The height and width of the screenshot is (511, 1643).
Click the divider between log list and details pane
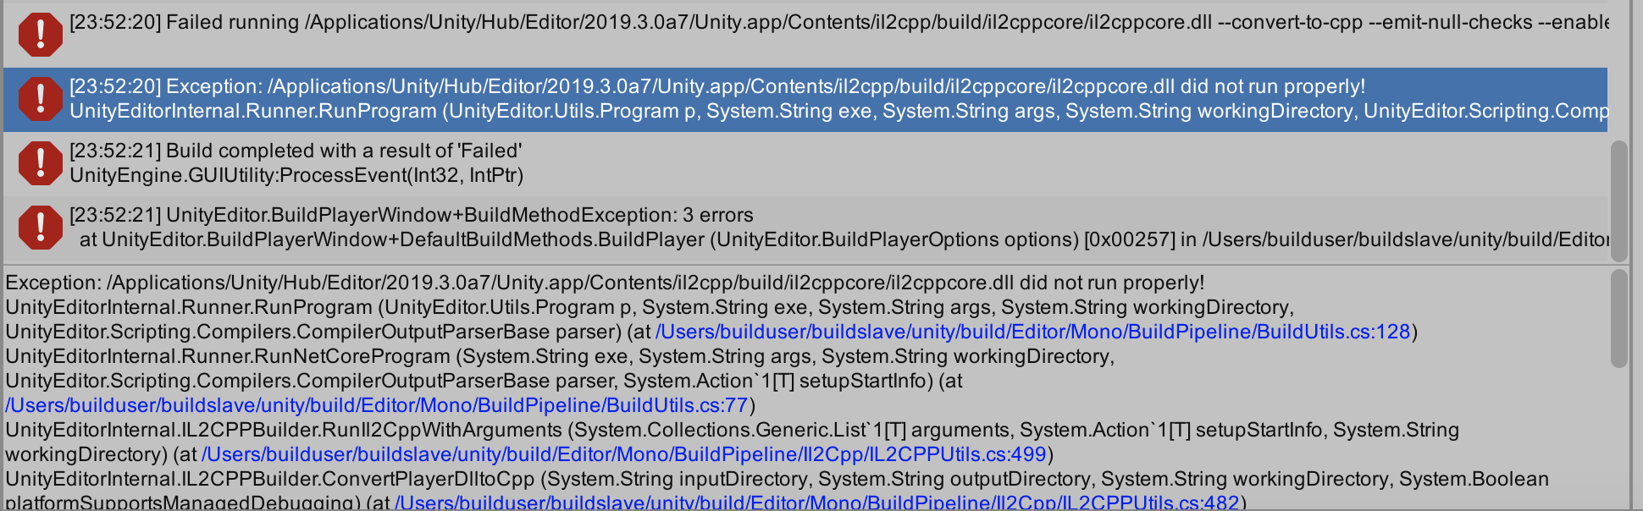point(813,265)
